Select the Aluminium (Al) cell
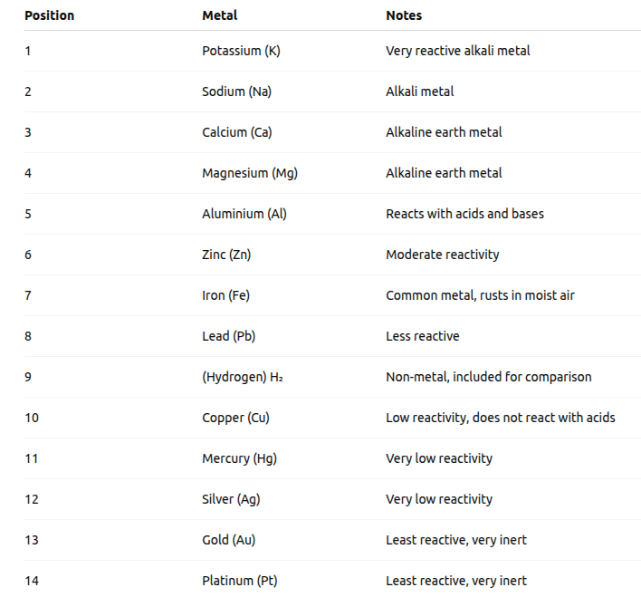This screenshot has width=641, height=597. click(244, 214)
